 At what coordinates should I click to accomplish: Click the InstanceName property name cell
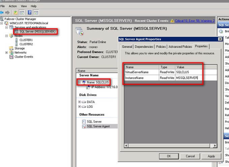click(x=142, y=78)
